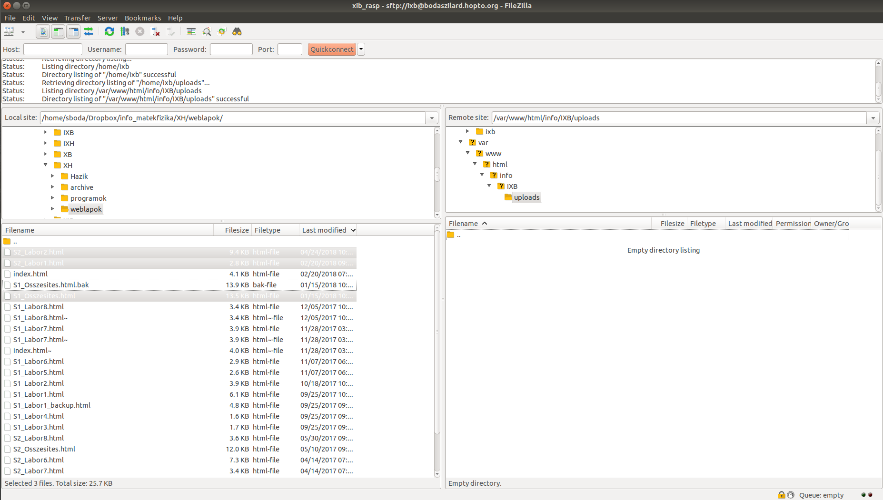
Task: Open directory listing filters dialog
Action: click(x=191, y=31)
